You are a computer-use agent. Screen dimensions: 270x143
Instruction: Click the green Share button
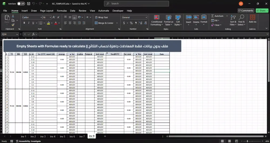(262, 11)
